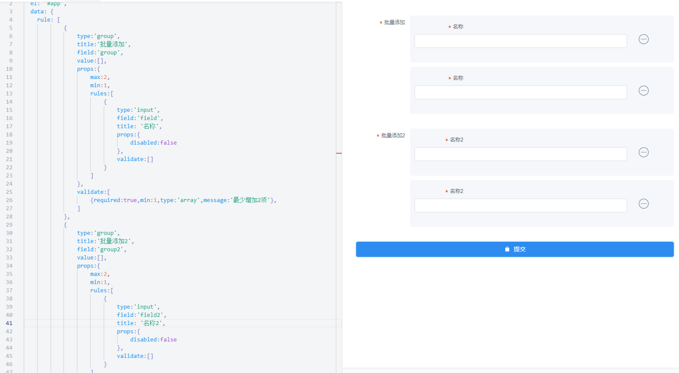The width and height of the screenshot is (679, 373).
Task: Click min:1, on editor line 36
Action: tap(100, 282)
